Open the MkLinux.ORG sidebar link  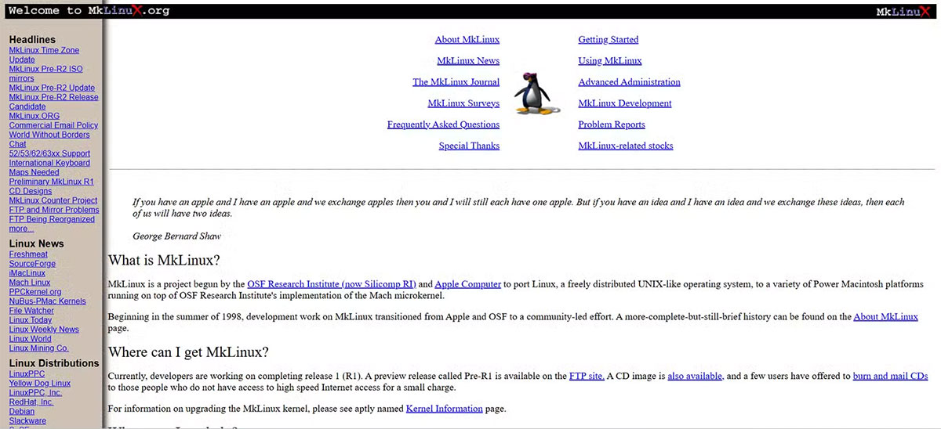click(x=34, y=116)
